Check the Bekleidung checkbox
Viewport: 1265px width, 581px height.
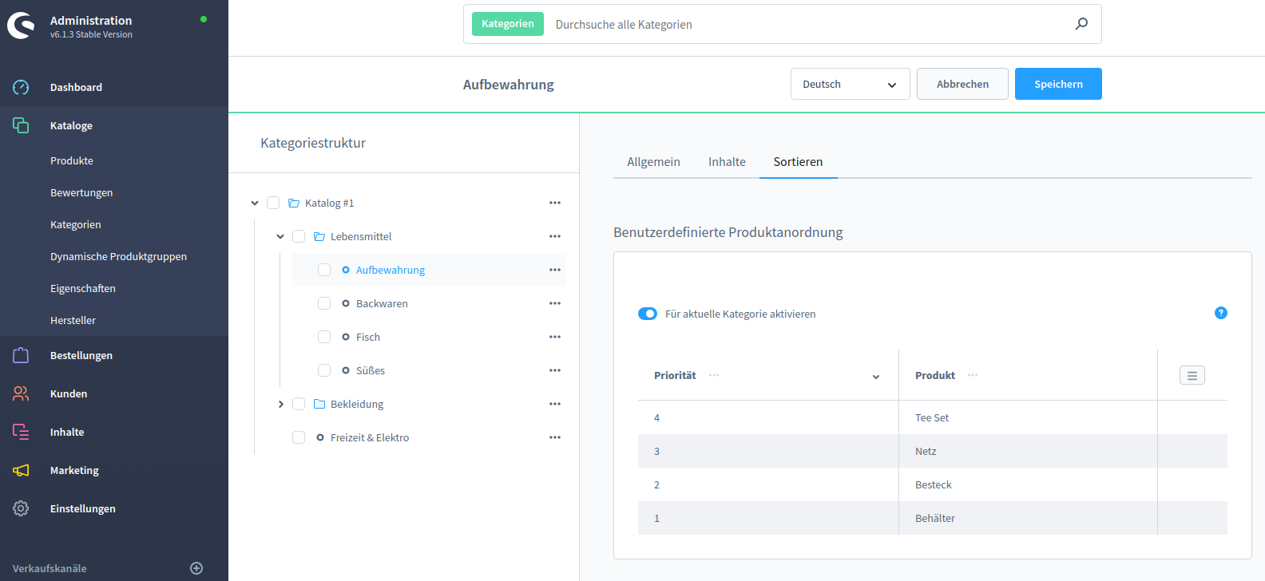(299, 404)
